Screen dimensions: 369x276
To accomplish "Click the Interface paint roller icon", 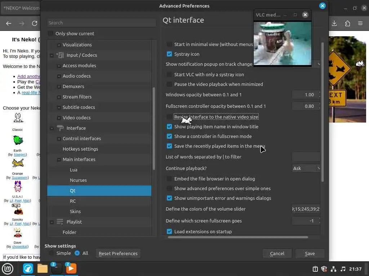I will pyautogui.click(x=60, y=128).
